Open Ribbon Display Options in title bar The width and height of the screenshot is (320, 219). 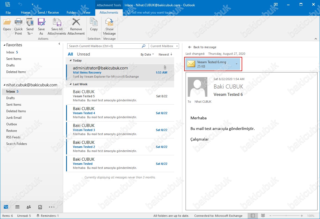276,4
